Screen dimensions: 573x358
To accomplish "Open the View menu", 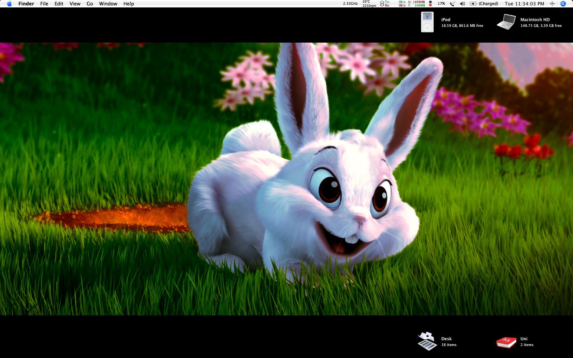I will 75,4.
